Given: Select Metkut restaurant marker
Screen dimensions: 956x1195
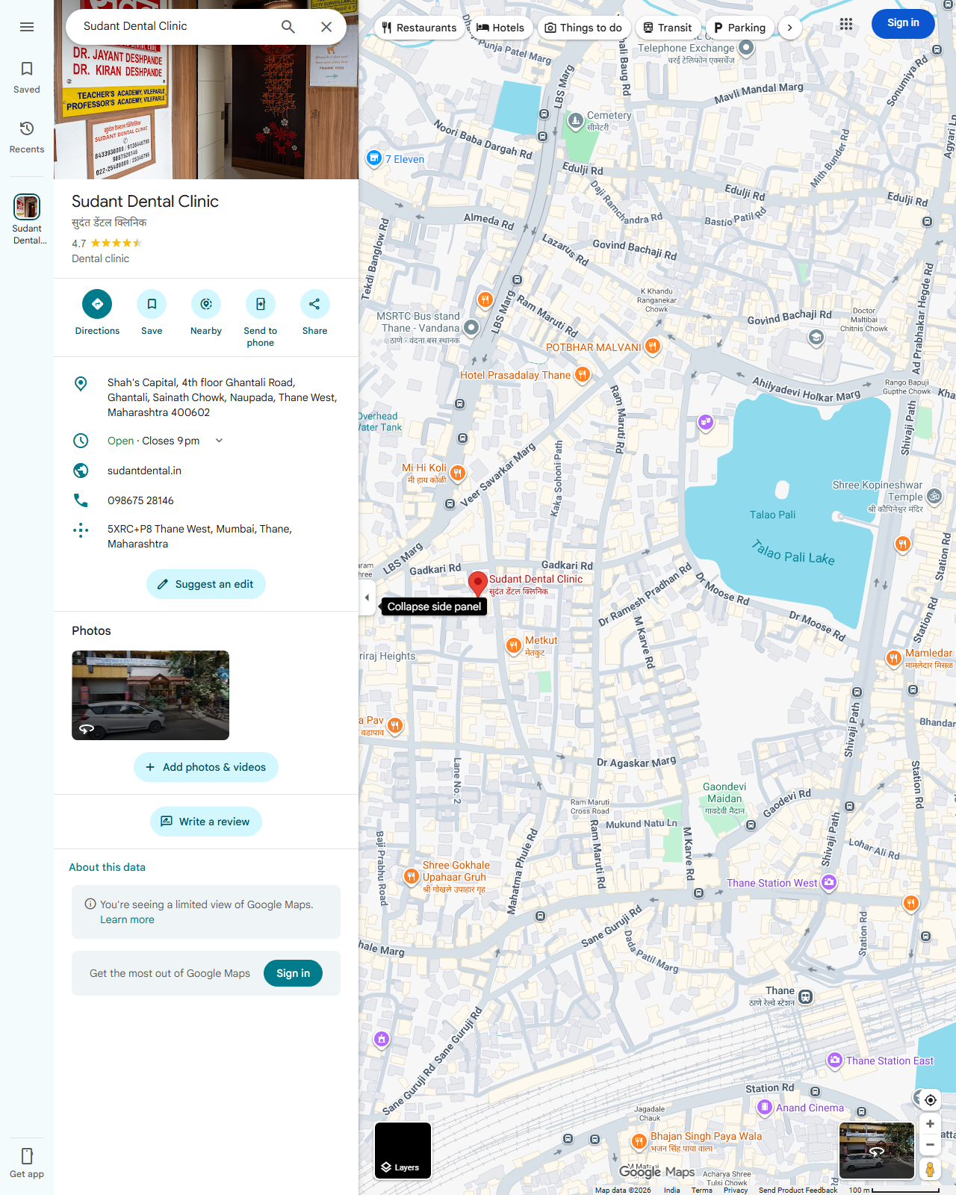Looking at the screenshot, I should coord(513,646).
